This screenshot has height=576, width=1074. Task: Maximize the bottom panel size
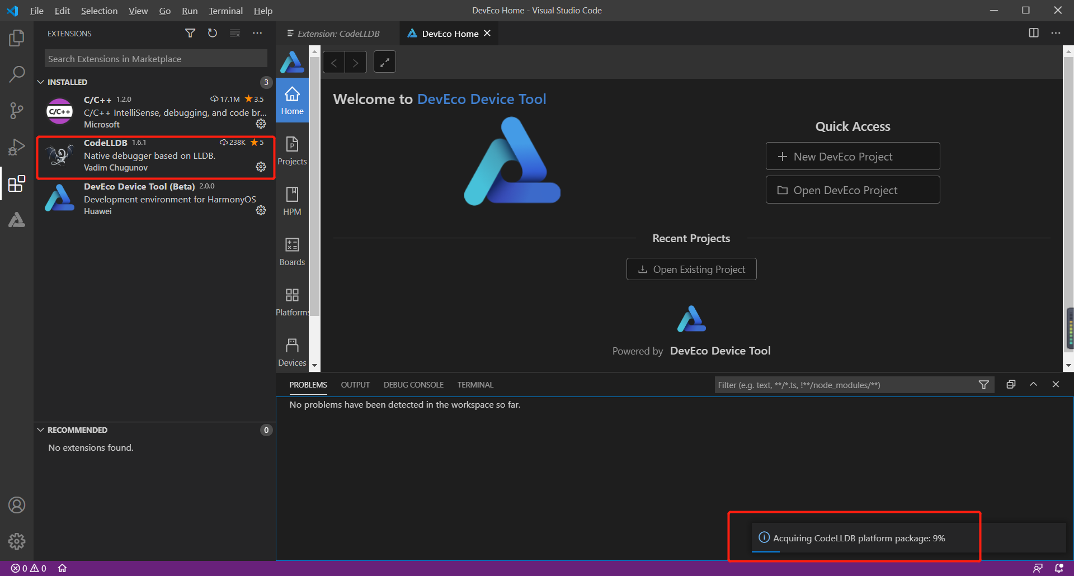(1033, 384)
